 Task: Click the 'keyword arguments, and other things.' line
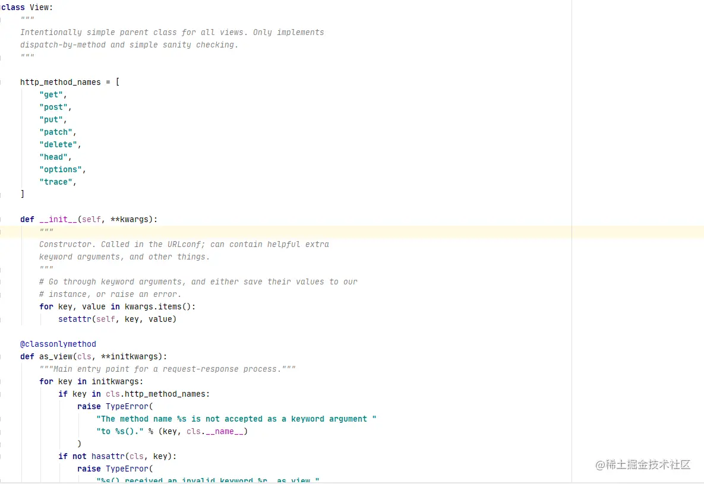(124, 257)
